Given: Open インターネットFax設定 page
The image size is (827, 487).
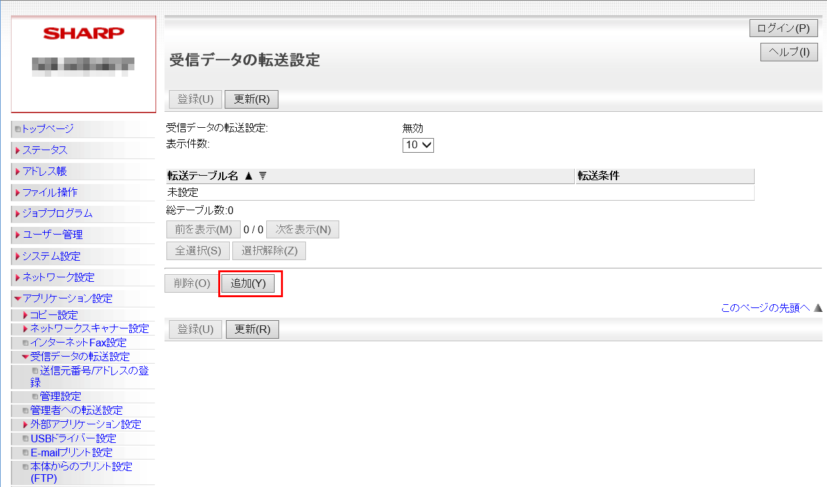Looking at the screenshot, I should (x=78, y=343).
